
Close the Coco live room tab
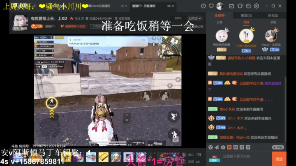pyautogui.click(x=126, y=6)
